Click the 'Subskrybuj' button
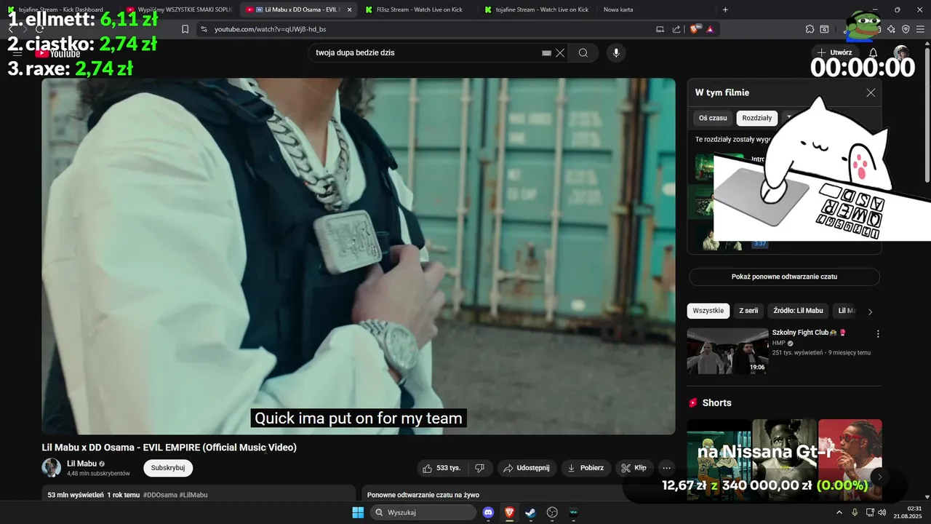Viewport: 931px width, 524px height. click(168, 468)
